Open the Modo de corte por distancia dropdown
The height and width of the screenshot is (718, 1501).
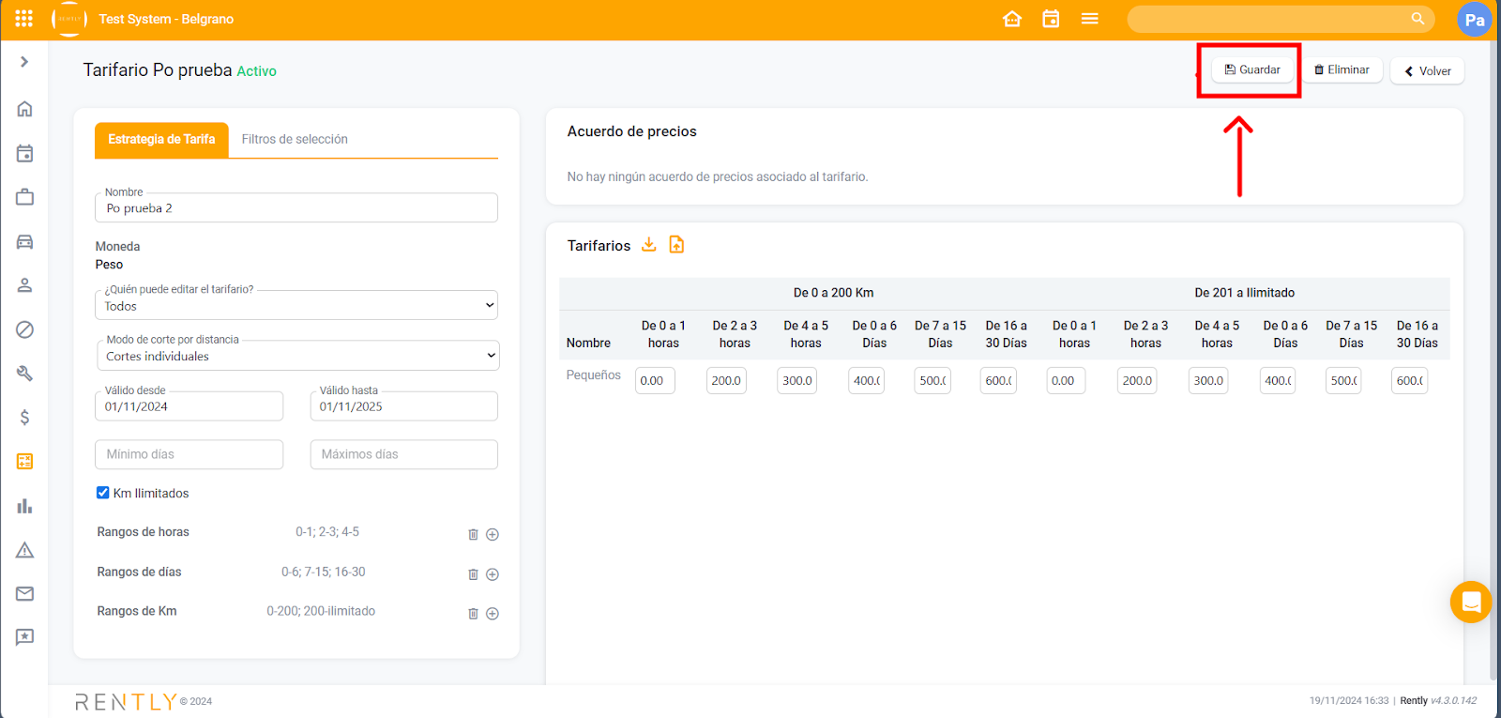pyautogui.click(x=296, y=356)
